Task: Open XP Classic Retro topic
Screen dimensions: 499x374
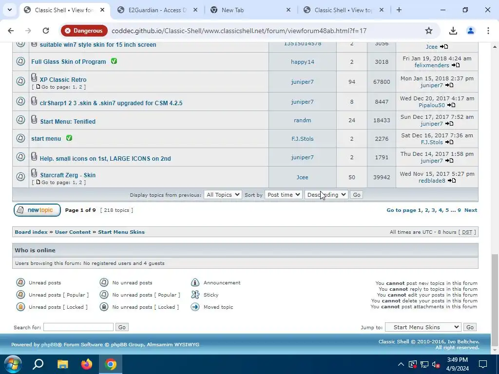Action: pos(63,79)
